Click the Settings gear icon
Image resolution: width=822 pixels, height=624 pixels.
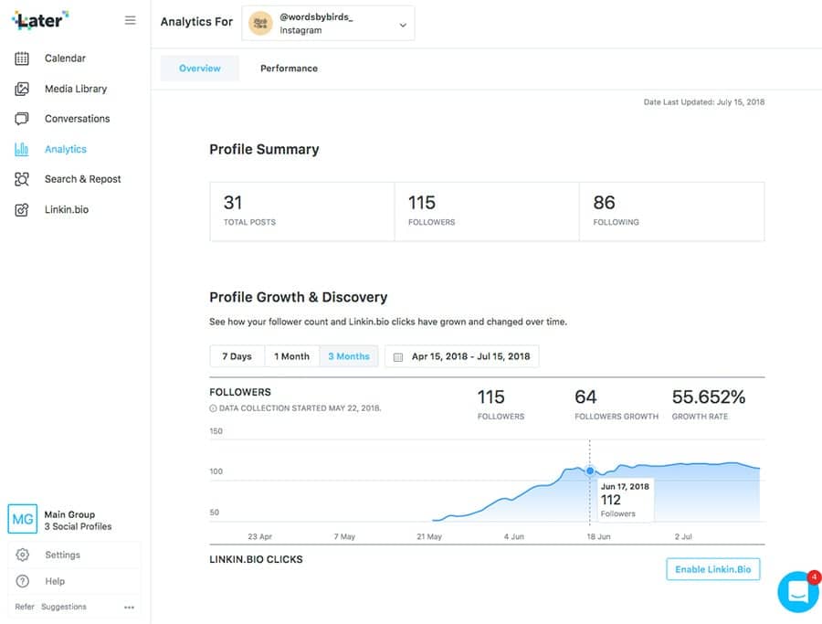pyautogui.click(x=23, y=555)
